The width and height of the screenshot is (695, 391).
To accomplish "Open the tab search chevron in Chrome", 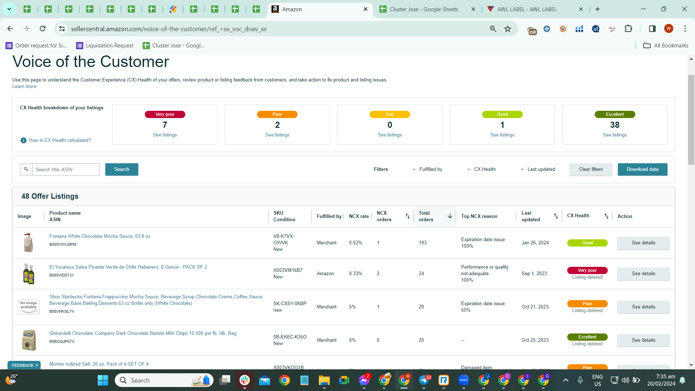I will pyautogui.click(x=9, y=9).
